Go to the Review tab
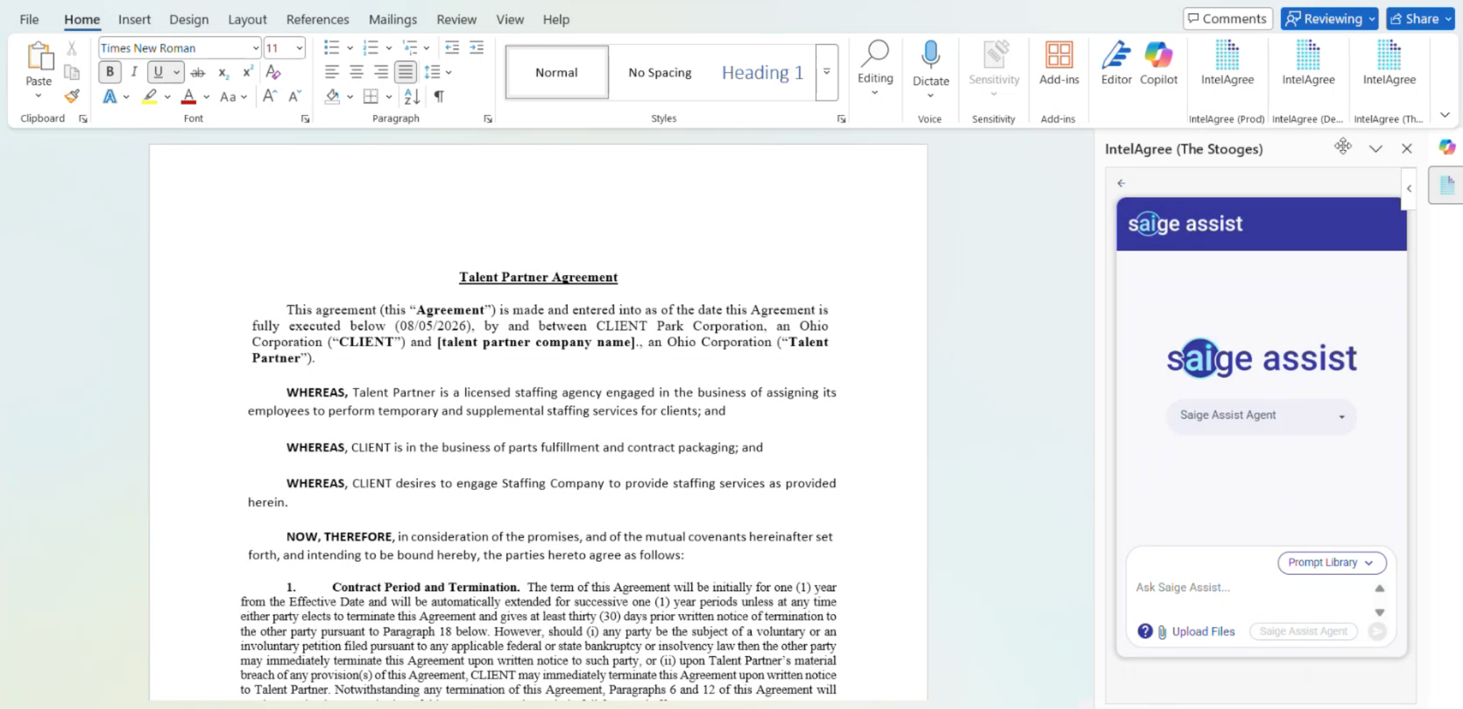Viewport: 1463px width, 709px height. click(456, 19)
